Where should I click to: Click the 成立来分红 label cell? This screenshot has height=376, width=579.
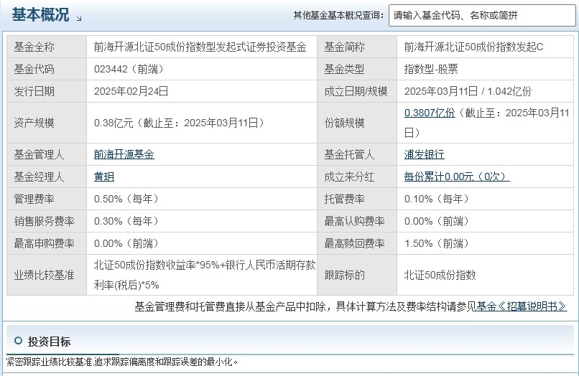[357, 177]
